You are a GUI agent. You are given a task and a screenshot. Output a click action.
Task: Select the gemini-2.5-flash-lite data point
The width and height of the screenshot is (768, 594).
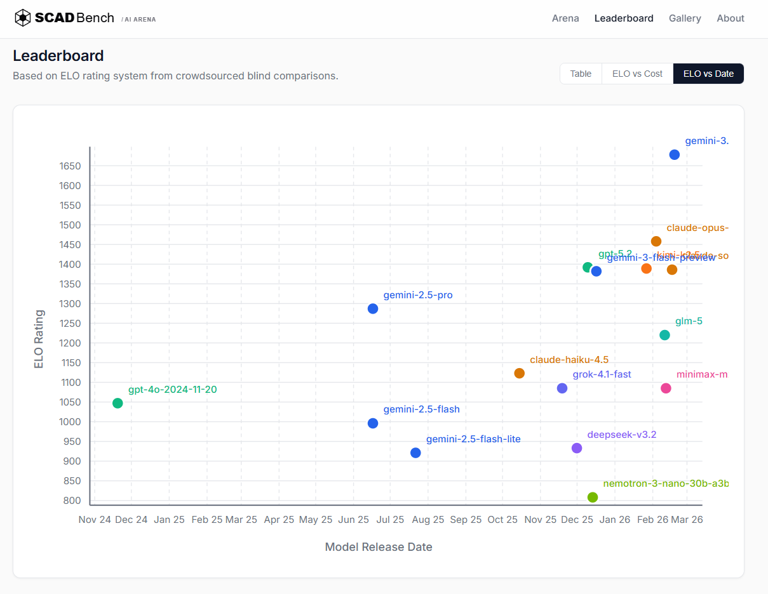coord(415,452)
